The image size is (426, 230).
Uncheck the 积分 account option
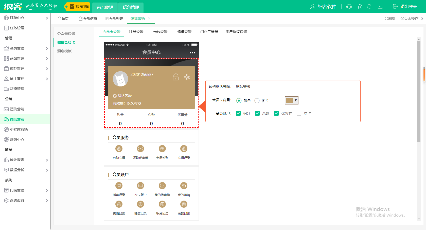[x=238, y=113]
